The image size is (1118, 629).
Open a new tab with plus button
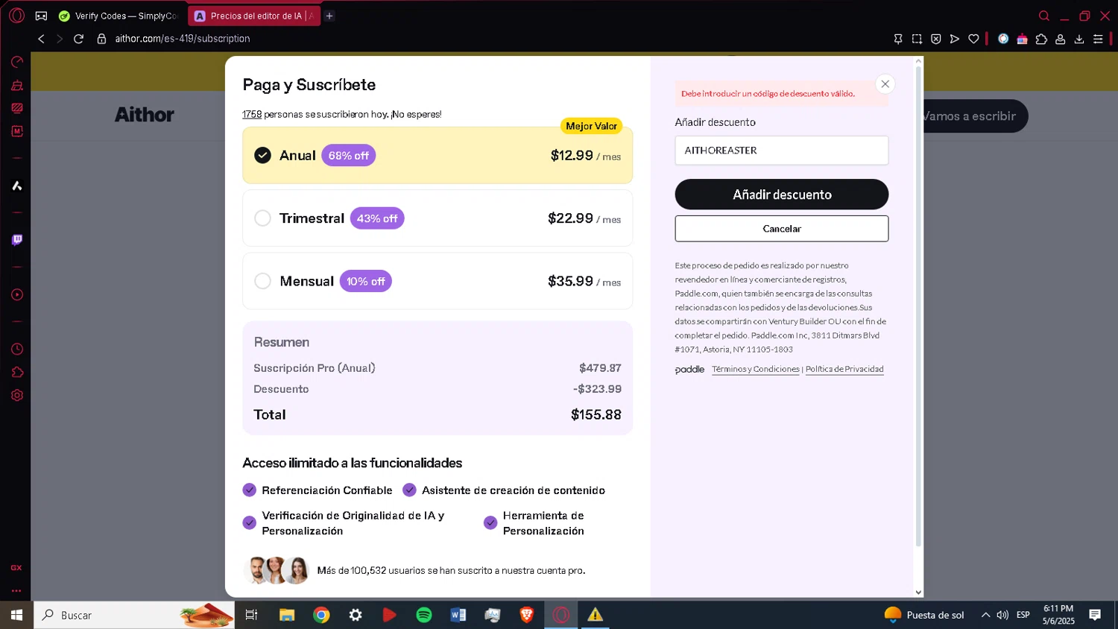tap(329, 16)
